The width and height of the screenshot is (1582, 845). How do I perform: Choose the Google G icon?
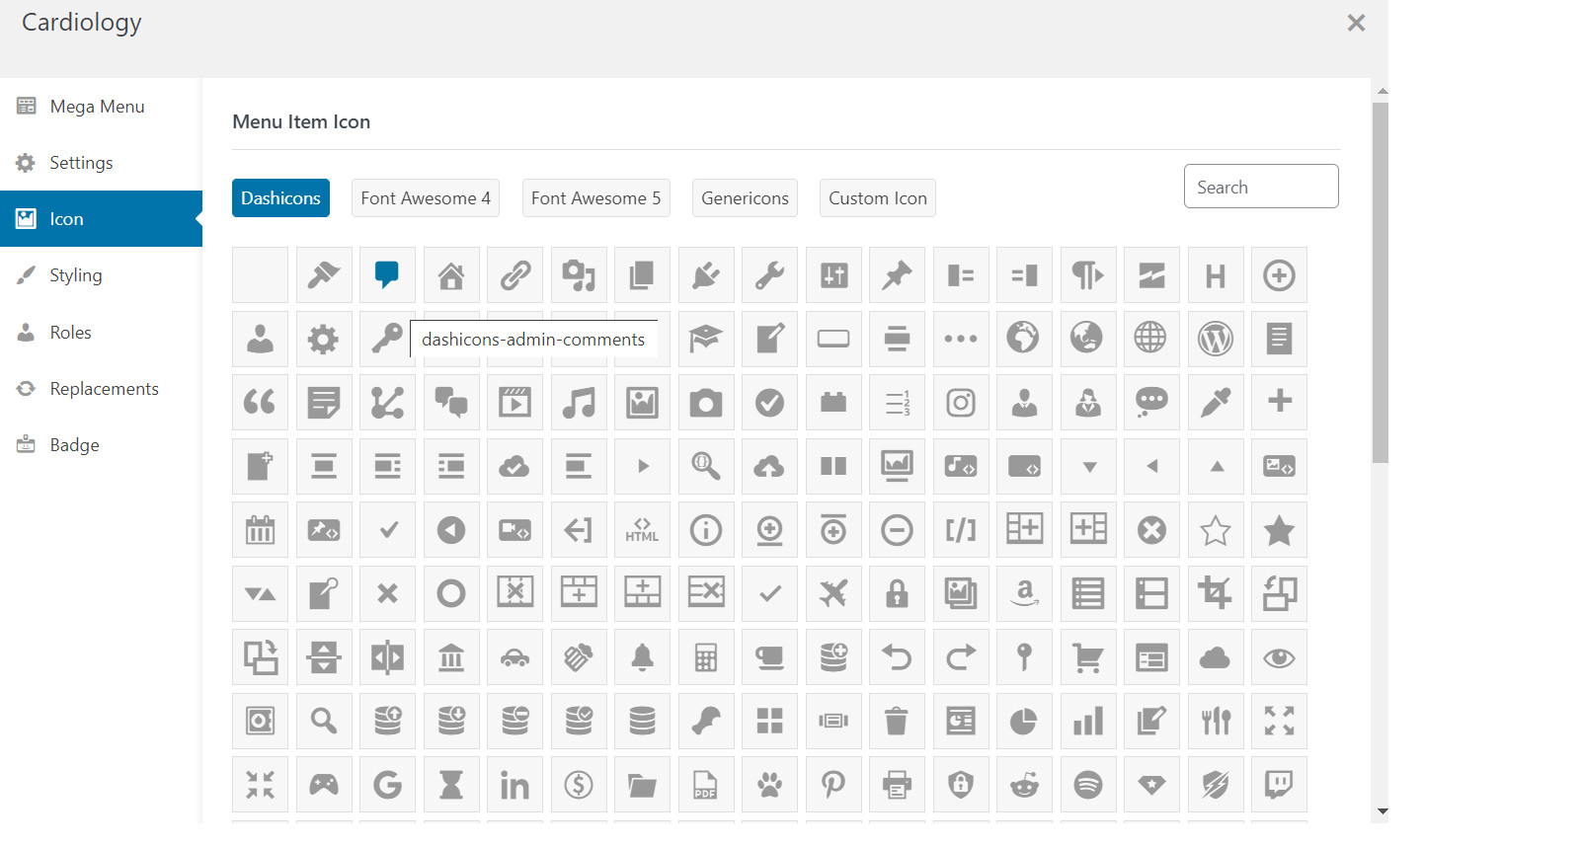pyautogui.click(x=388, y=785)
